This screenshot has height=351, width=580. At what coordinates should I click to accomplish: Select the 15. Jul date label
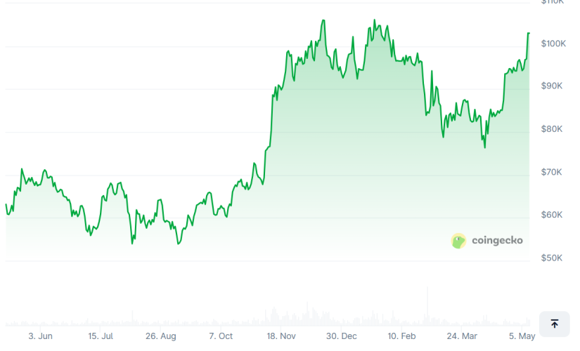point(101,336)
